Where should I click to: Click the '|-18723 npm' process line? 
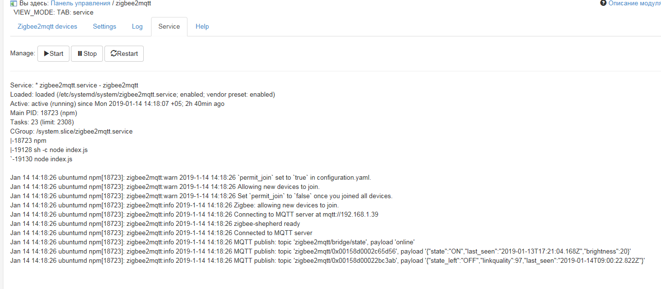[28, 140]
